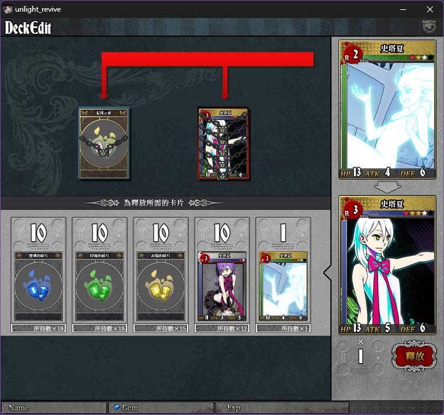Click the 為釋放所需的卡片 section header
The height and width of the screenshot is (415, 444).
(x=153, y=203)
